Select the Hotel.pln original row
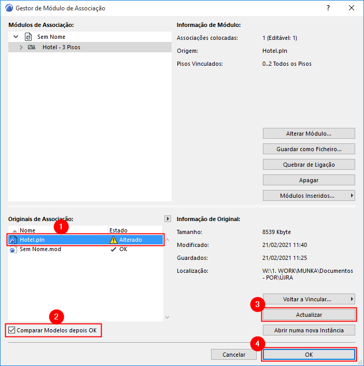 (86, 240)
